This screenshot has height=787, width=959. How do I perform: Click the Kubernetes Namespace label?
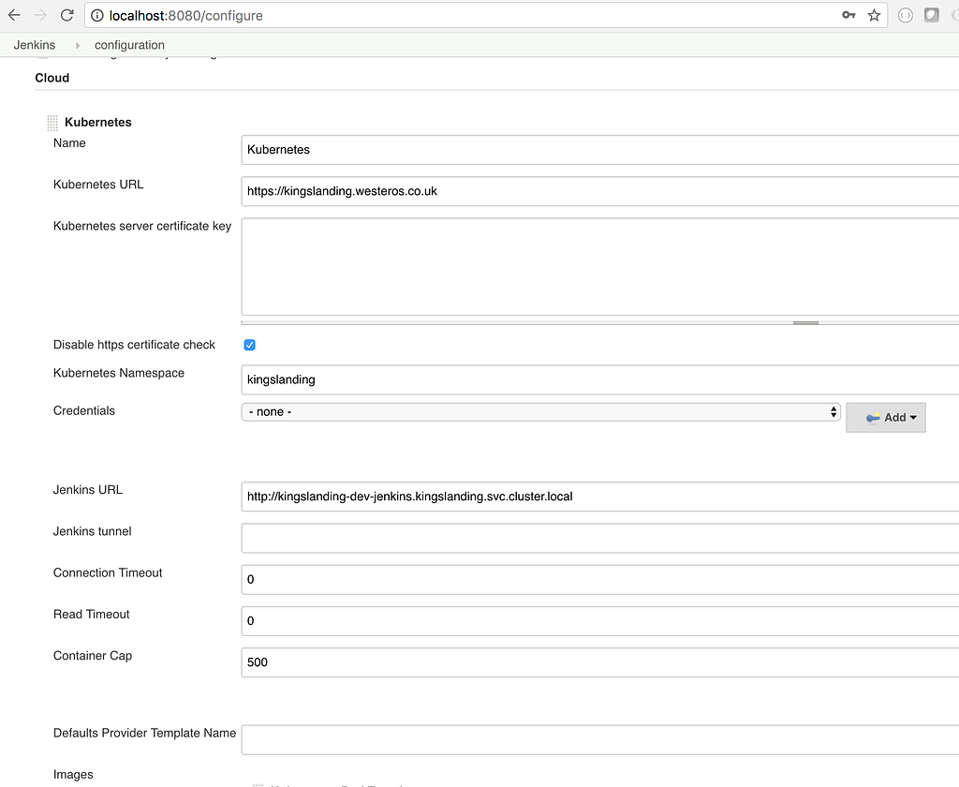(119, 373)
